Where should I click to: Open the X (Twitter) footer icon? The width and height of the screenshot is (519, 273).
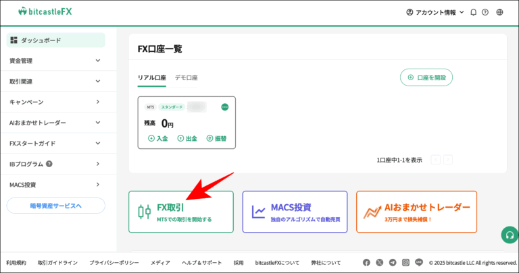click(x=380, y=263)
